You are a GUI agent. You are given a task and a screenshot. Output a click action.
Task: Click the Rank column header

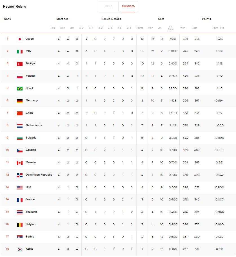coord(8,19)
